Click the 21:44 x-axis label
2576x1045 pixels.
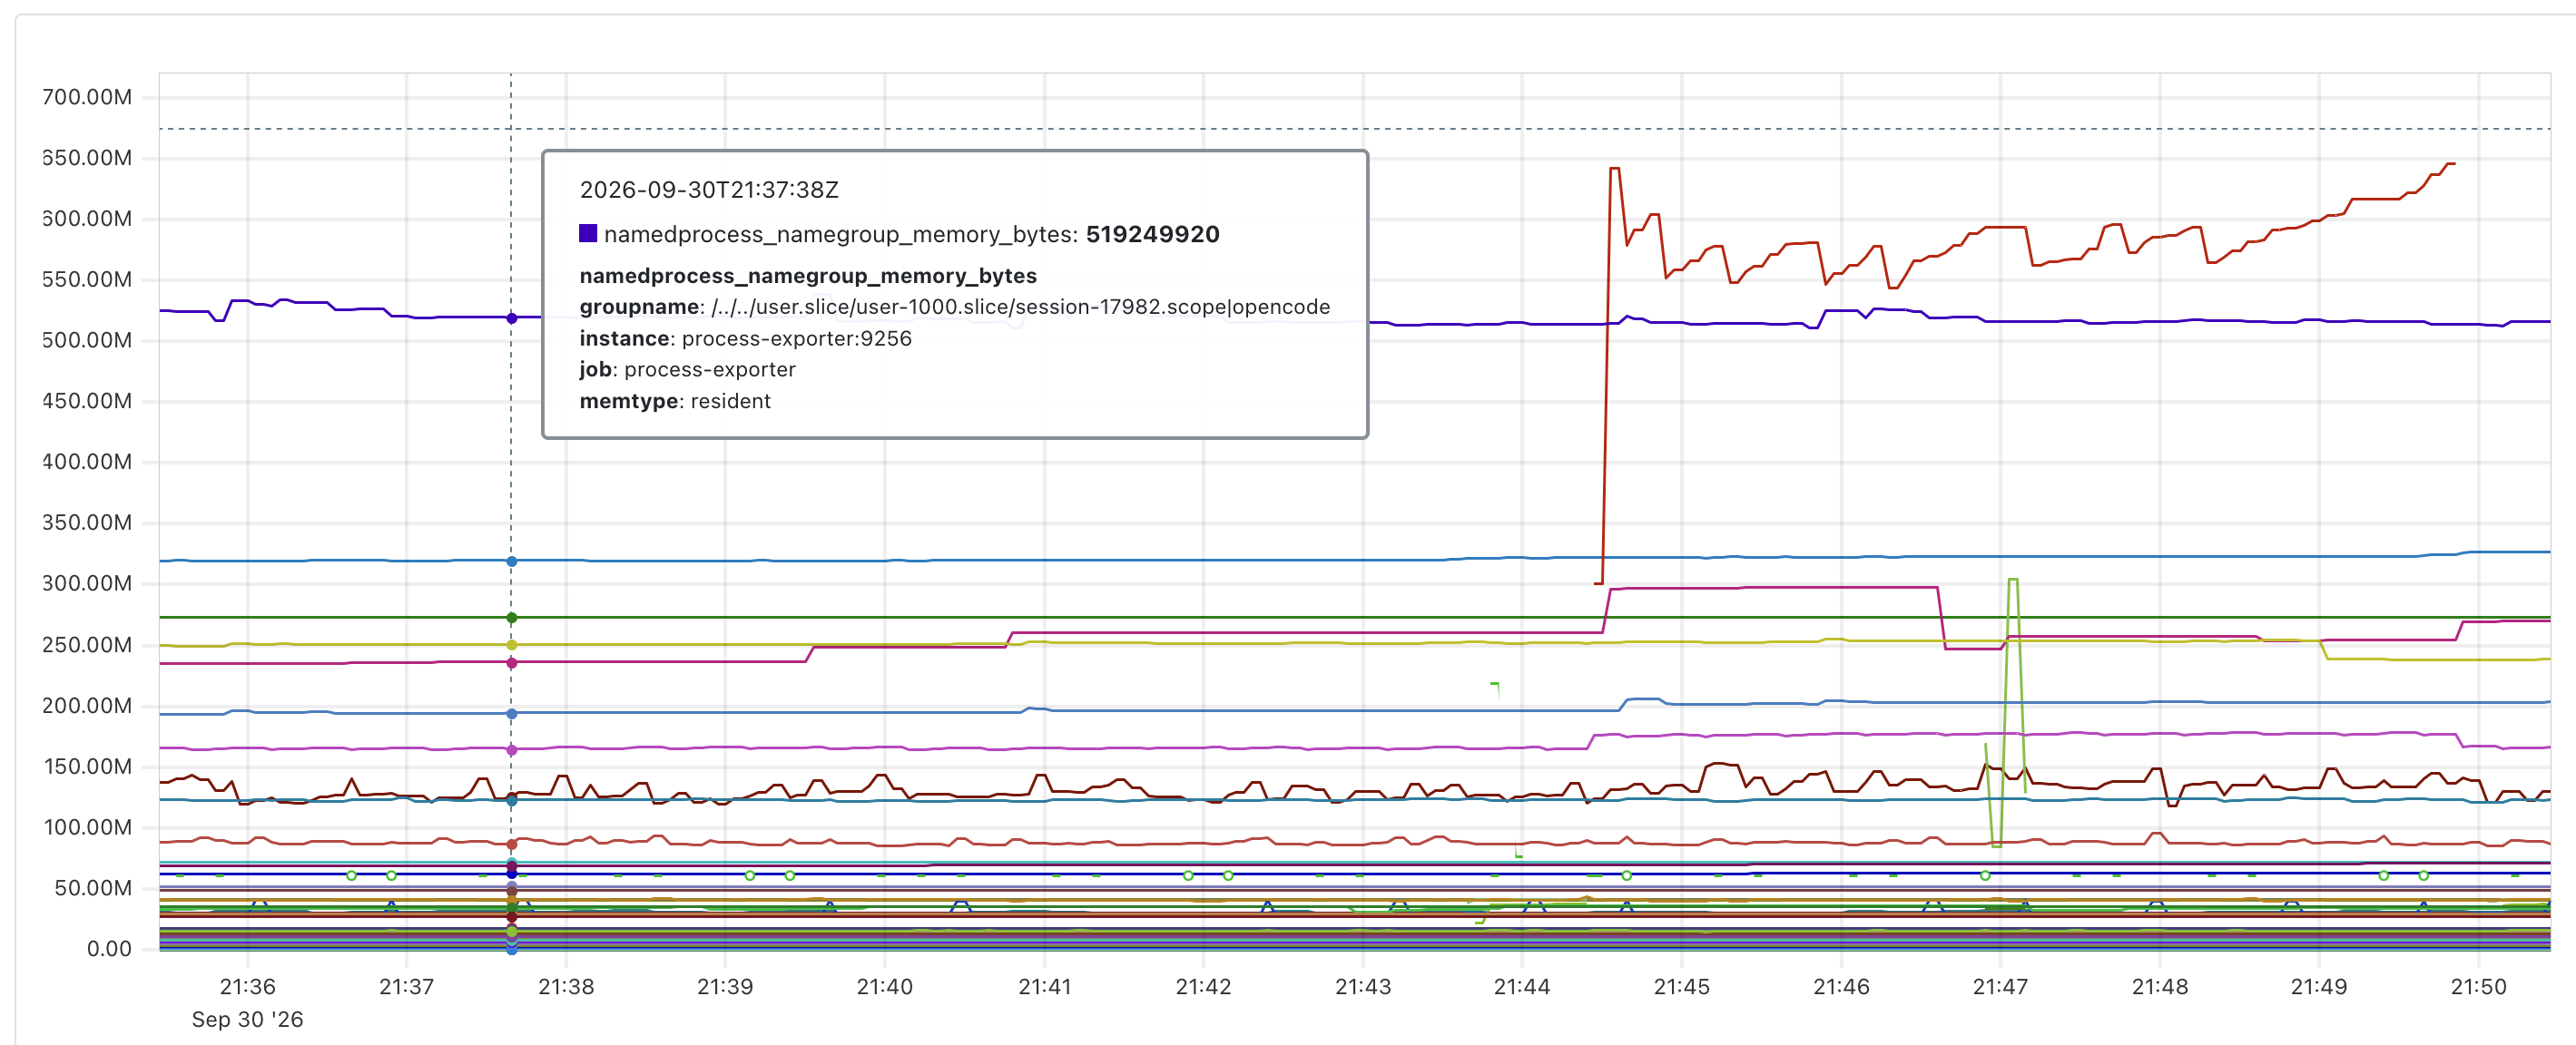[1521, 986]
